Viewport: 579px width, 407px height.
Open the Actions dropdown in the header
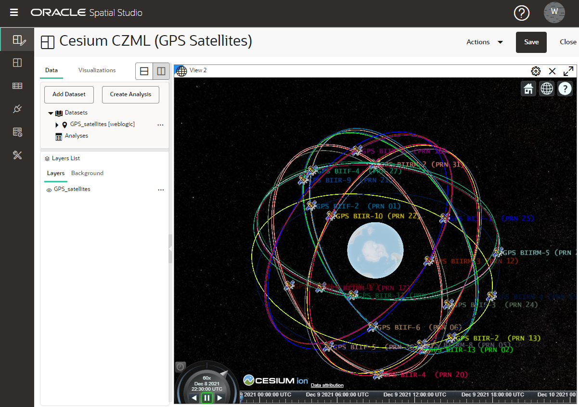tap(484, 42)
